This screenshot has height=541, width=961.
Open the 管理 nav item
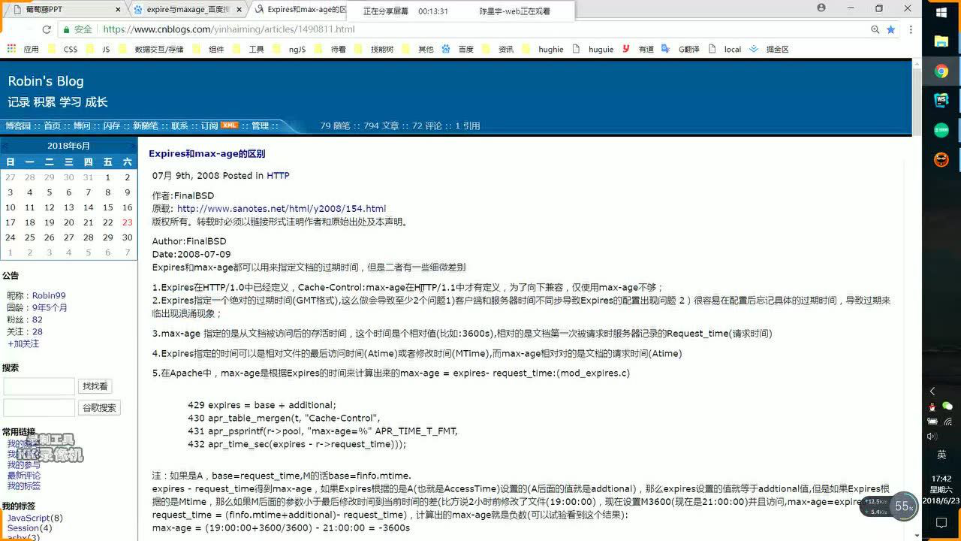pos(260,125)
